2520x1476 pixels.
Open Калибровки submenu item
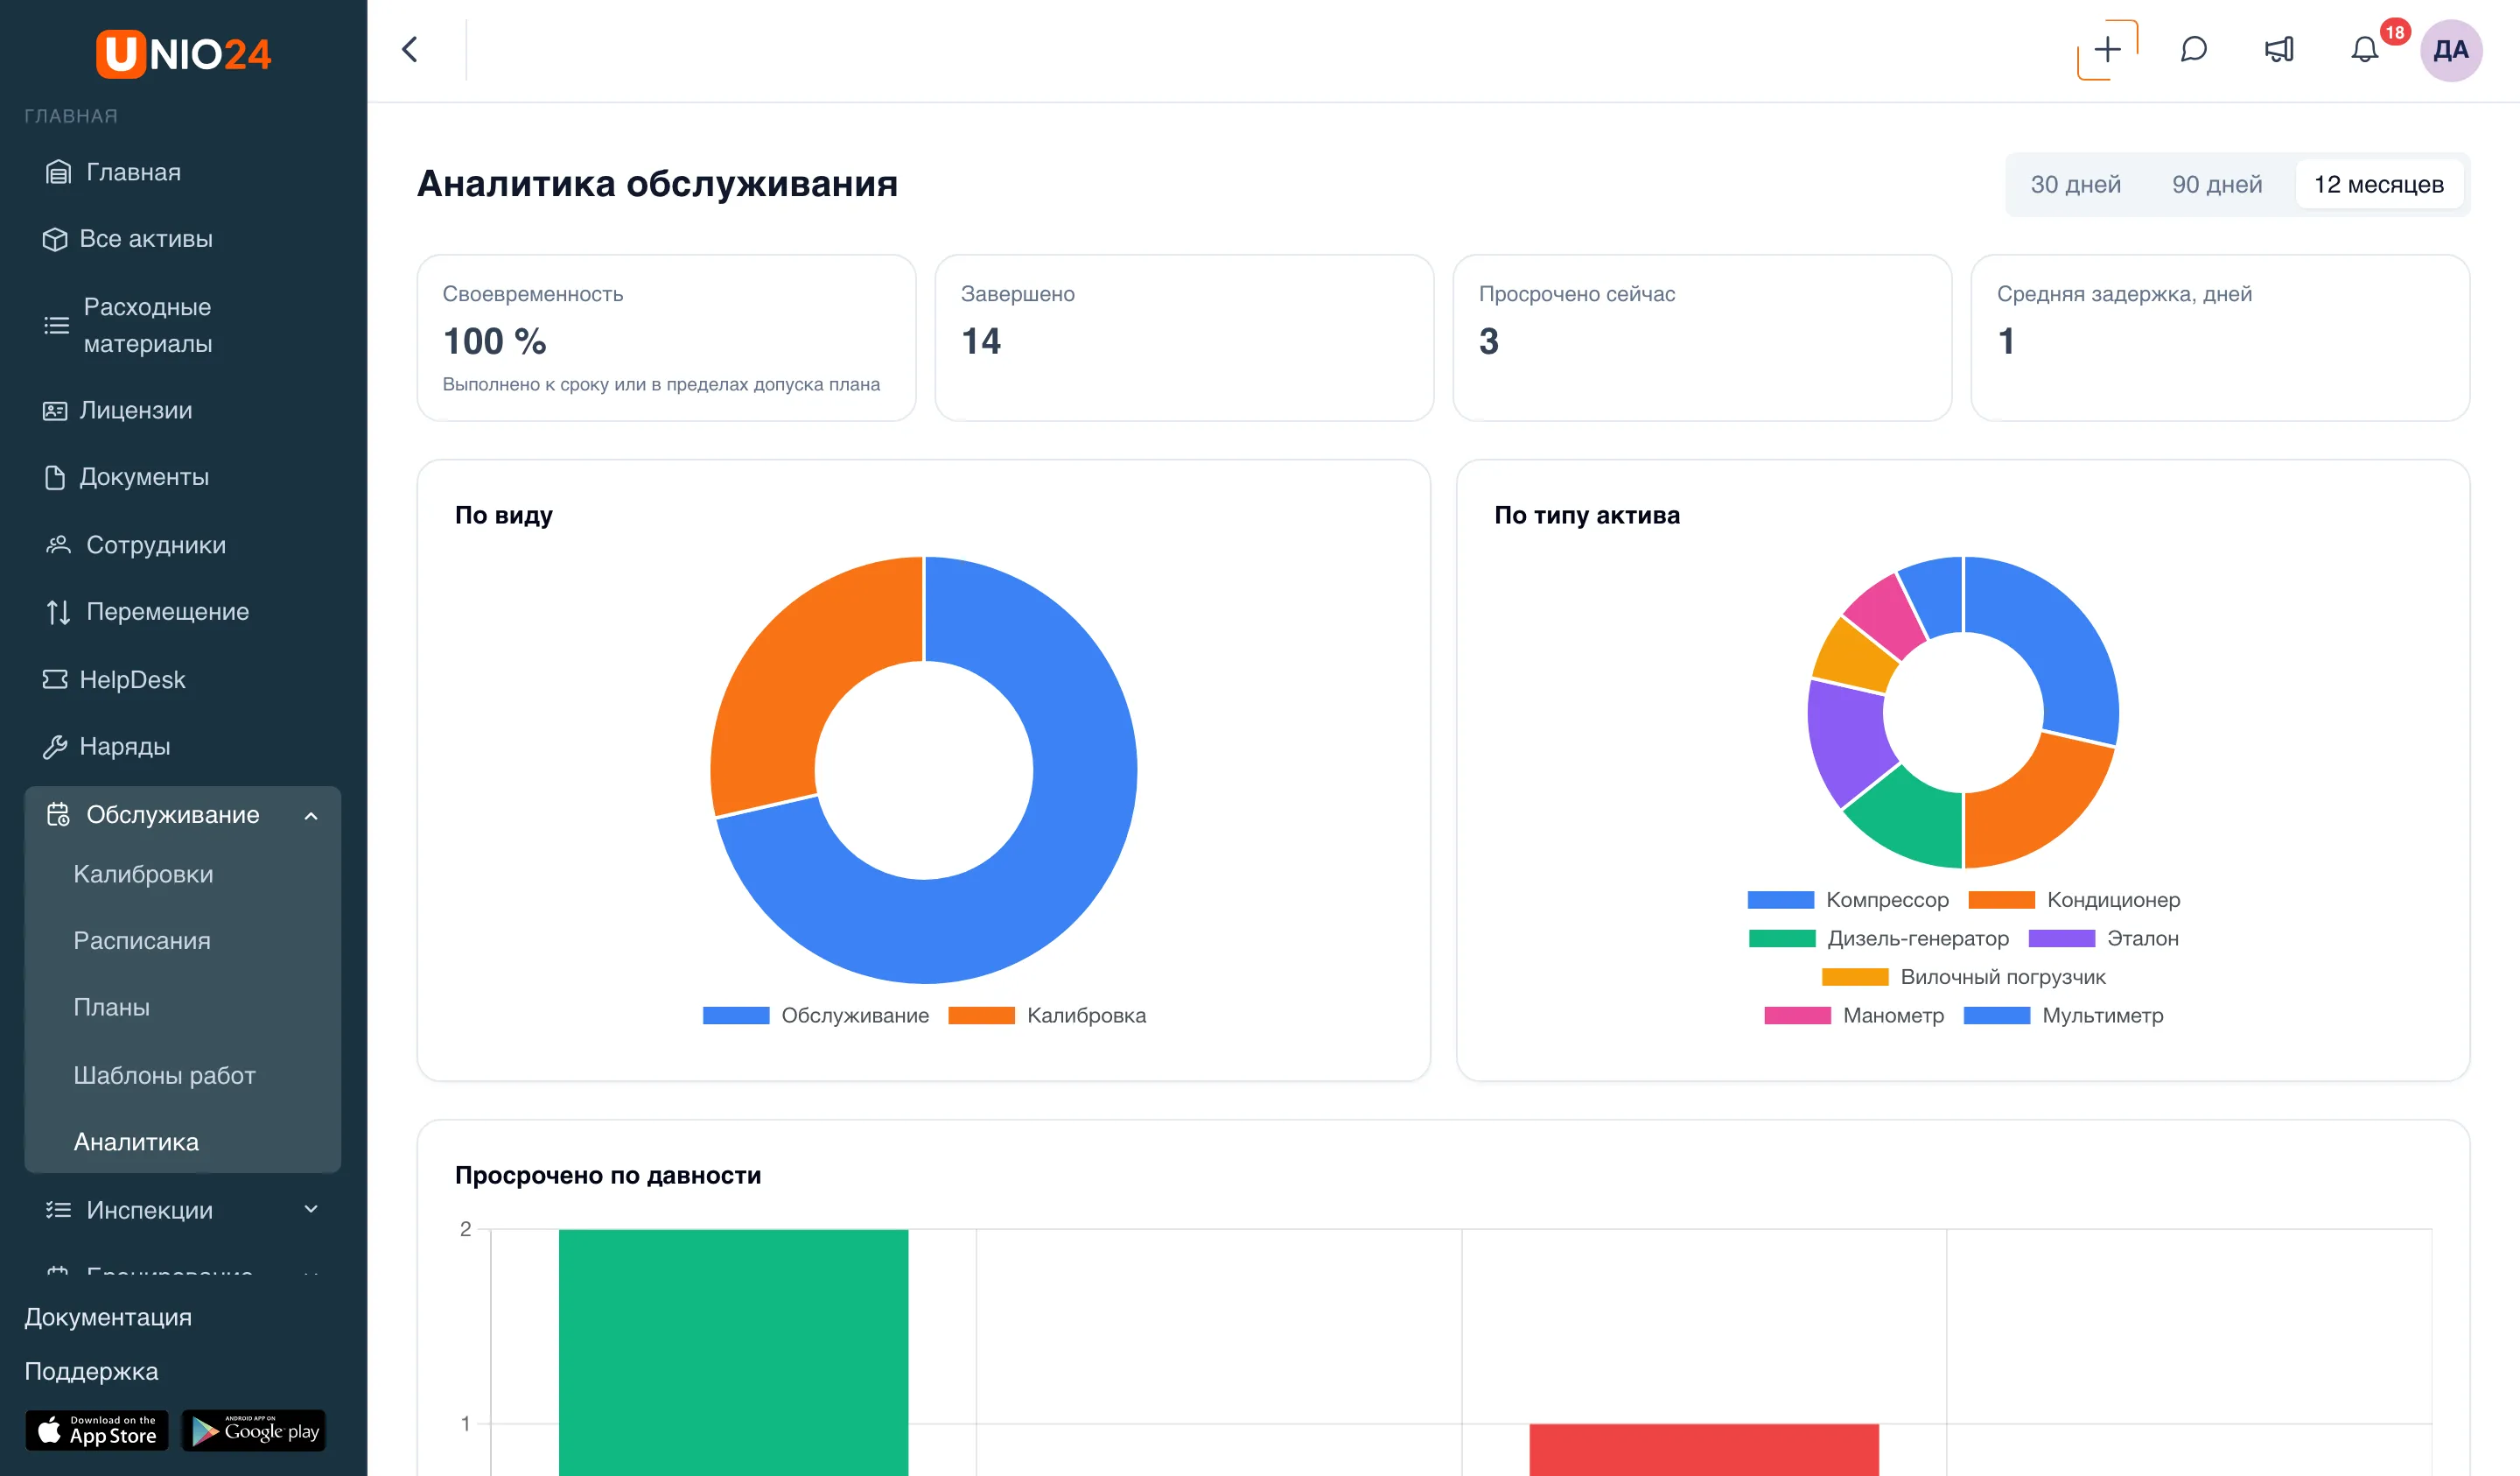point(143,874)
